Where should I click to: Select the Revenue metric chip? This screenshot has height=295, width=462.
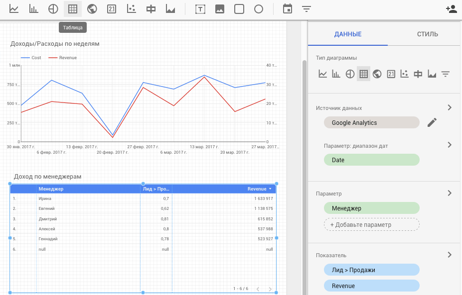click(372, 286)
